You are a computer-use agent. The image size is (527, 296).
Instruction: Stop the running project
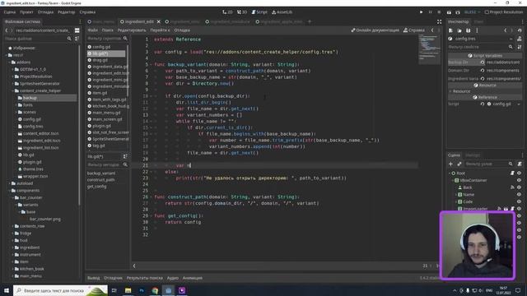[439, 12]
